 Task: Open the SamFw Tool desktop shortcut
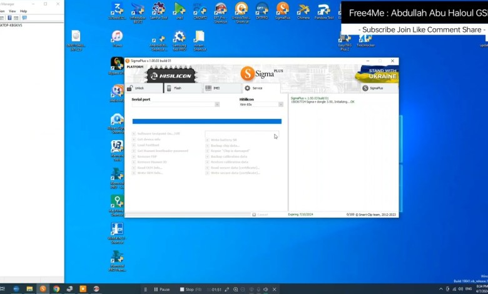[159, 11]
